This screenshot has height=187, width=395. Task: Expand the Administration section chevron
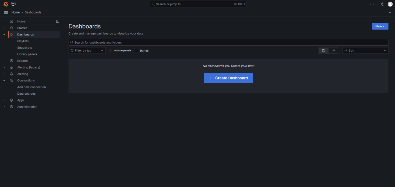click(x=4, y=107)
